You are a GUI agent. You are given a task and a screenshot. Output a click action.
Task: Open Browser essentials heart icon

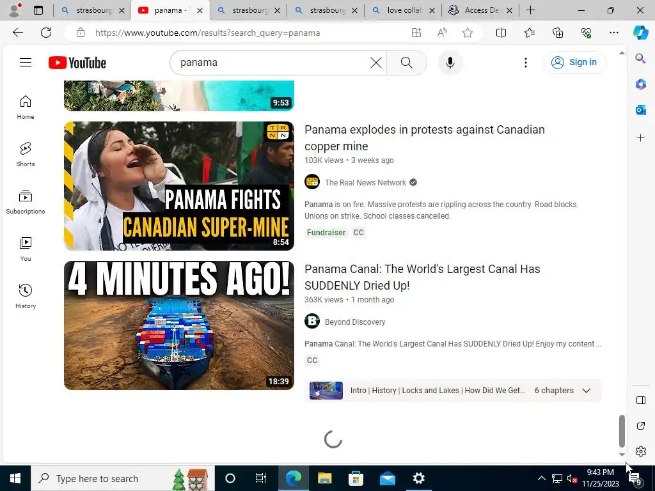pyautogui.click(x=586, y=33)
